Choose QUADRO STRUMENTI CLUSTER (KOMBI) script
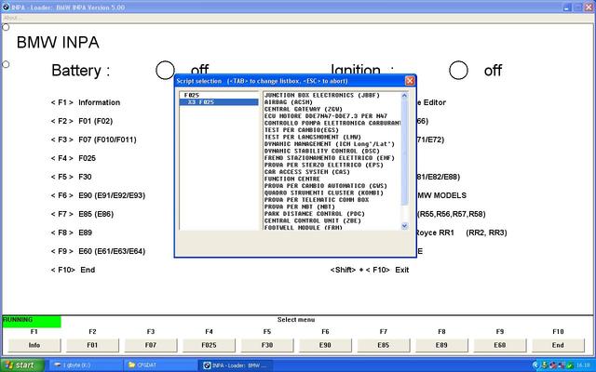Viewport: 596px width, 372px height. click(x=324, y=193)
